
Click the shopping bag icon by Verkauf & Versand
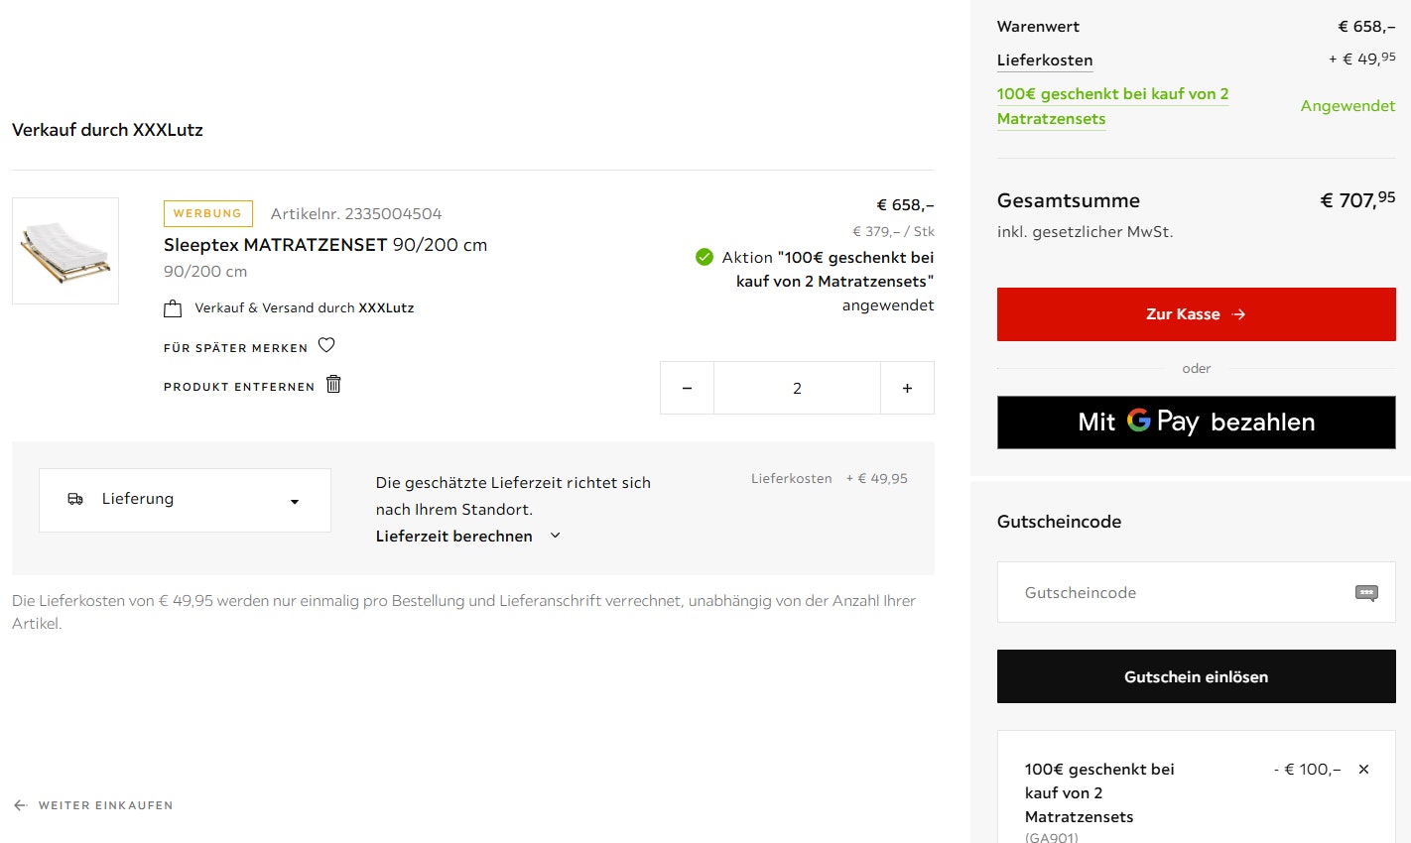(x=173, y=308)
